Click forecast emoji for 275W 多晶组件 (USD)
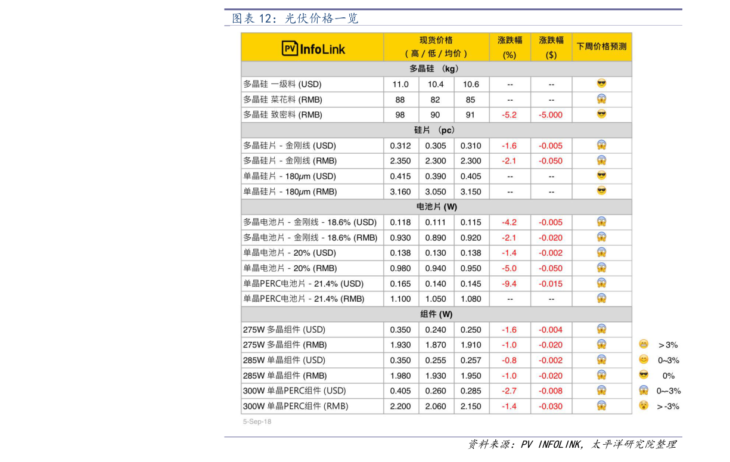 pyautogui.click(x=601, y=328)
